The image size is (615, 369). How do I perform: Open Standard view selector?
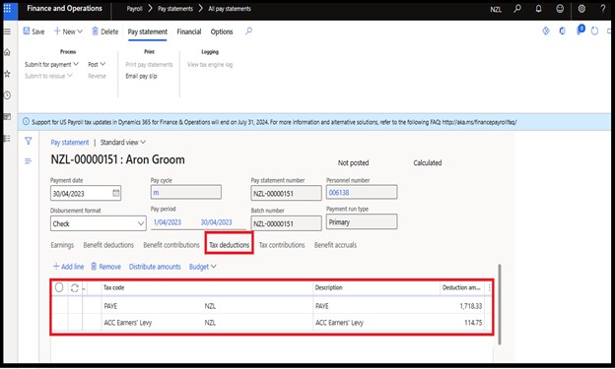coord(123,143)
